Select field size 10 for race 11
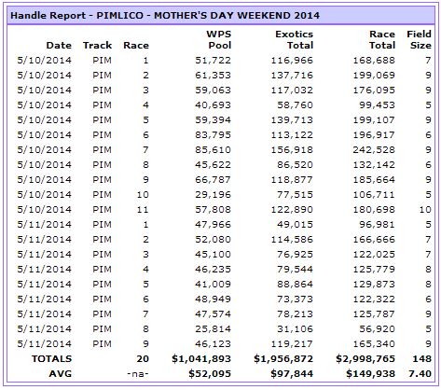441x390 pixels. coord(425,210)
